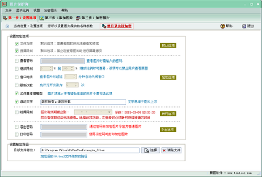This screenshot has height=177, width=262.
Task: Click the app logo icon in title bar
Action: pyautogui.click(x=4, y=4)
